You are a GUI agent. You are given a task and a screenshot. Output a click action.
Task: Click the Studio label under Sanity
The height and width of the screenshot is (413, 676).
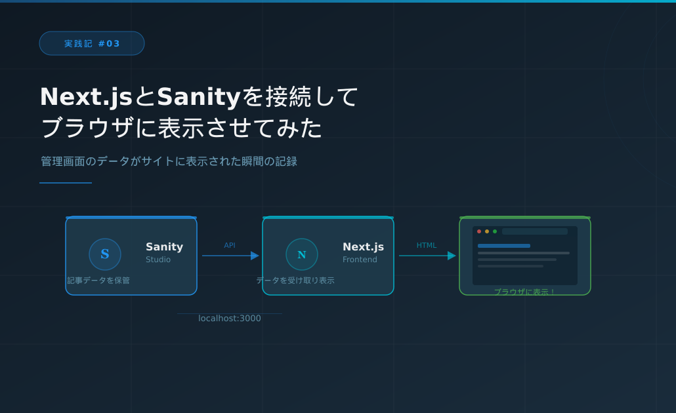click(x=158, y=260)
